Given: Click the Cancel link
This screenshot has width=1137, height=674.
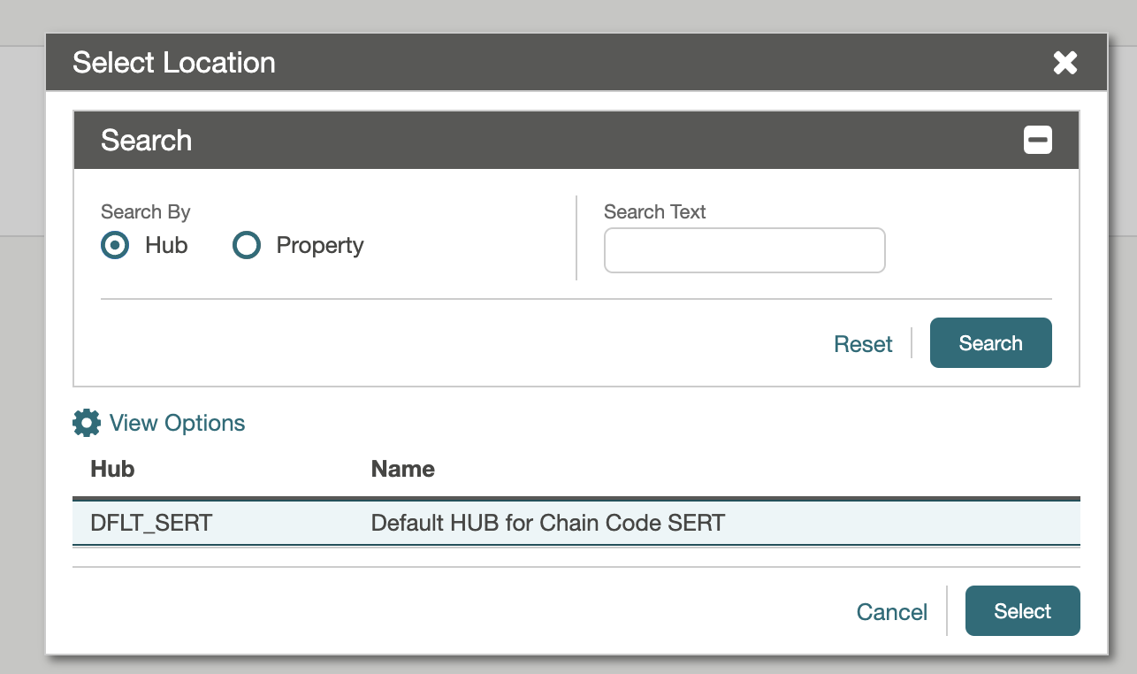Looking at the screenshot, I should point(892,612).
